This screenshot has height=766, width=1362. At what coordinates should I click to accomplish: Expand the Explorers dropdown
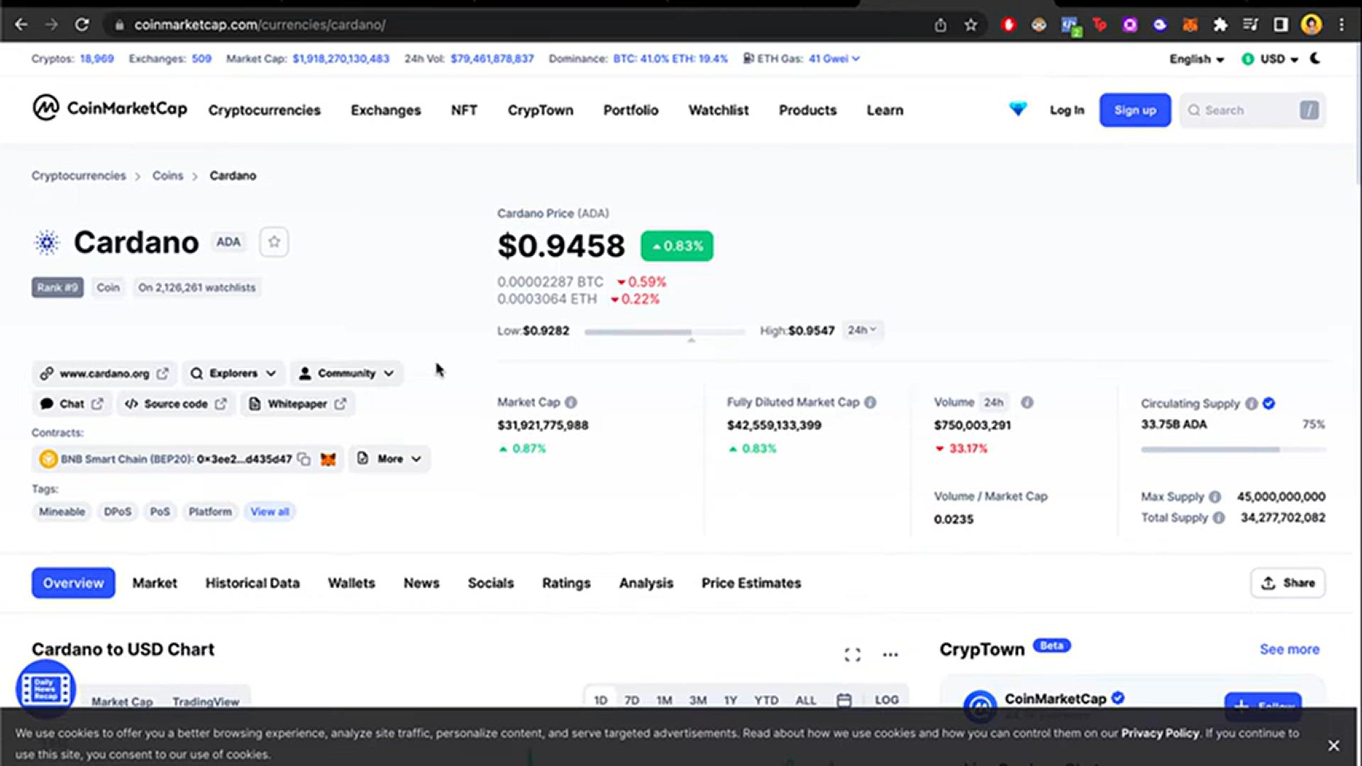(x=233, y=374)
